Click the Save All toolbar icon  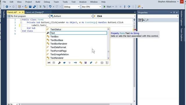[34, 7]
